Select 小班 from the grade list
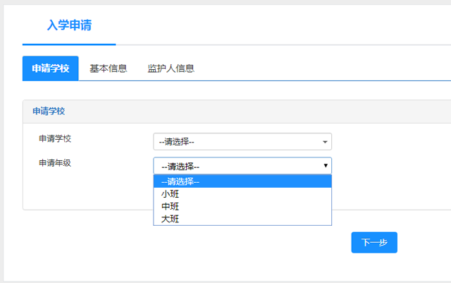The width and height of the screenshot is (451, 283). coord(171,194)
